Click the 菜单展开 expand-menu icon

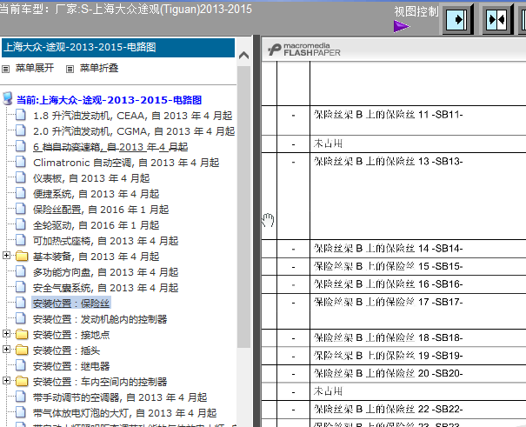5,69
